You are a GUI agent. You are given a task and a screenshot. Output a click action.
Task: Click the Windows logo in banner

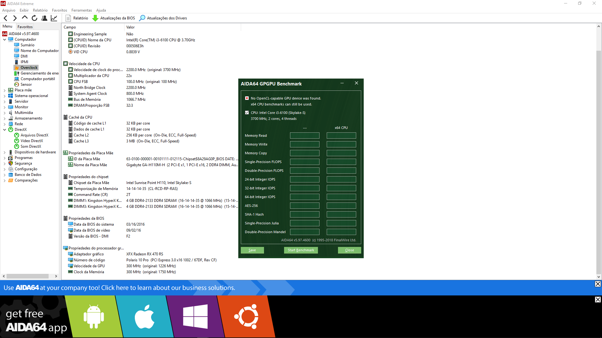click(x=195, y=316)
